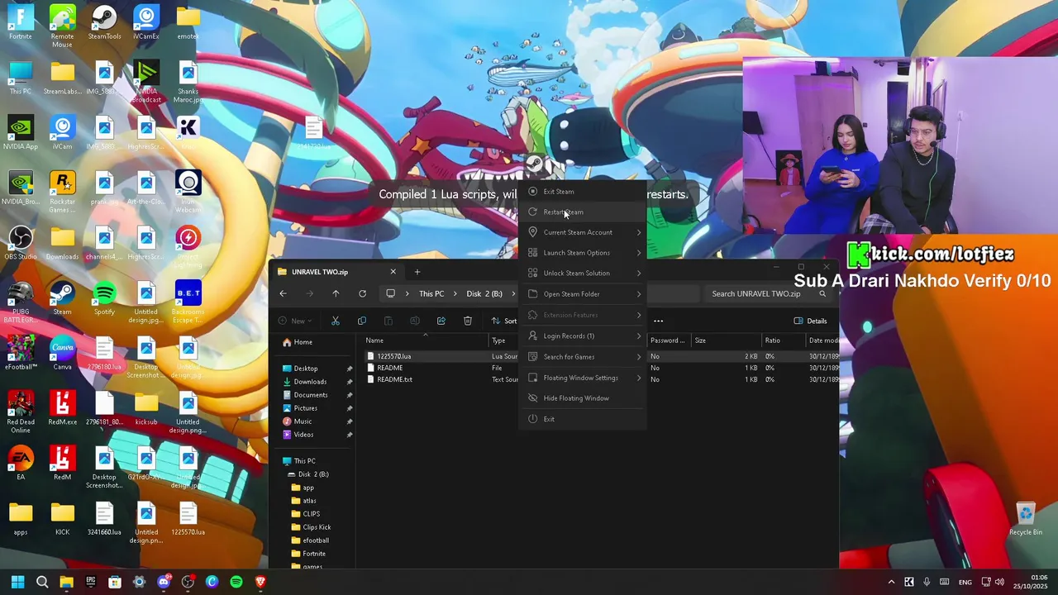The height and width of the screenshot is (595, 1058).
Task: Open the Remote Mouse desktop icon
Action: [62, 26]
